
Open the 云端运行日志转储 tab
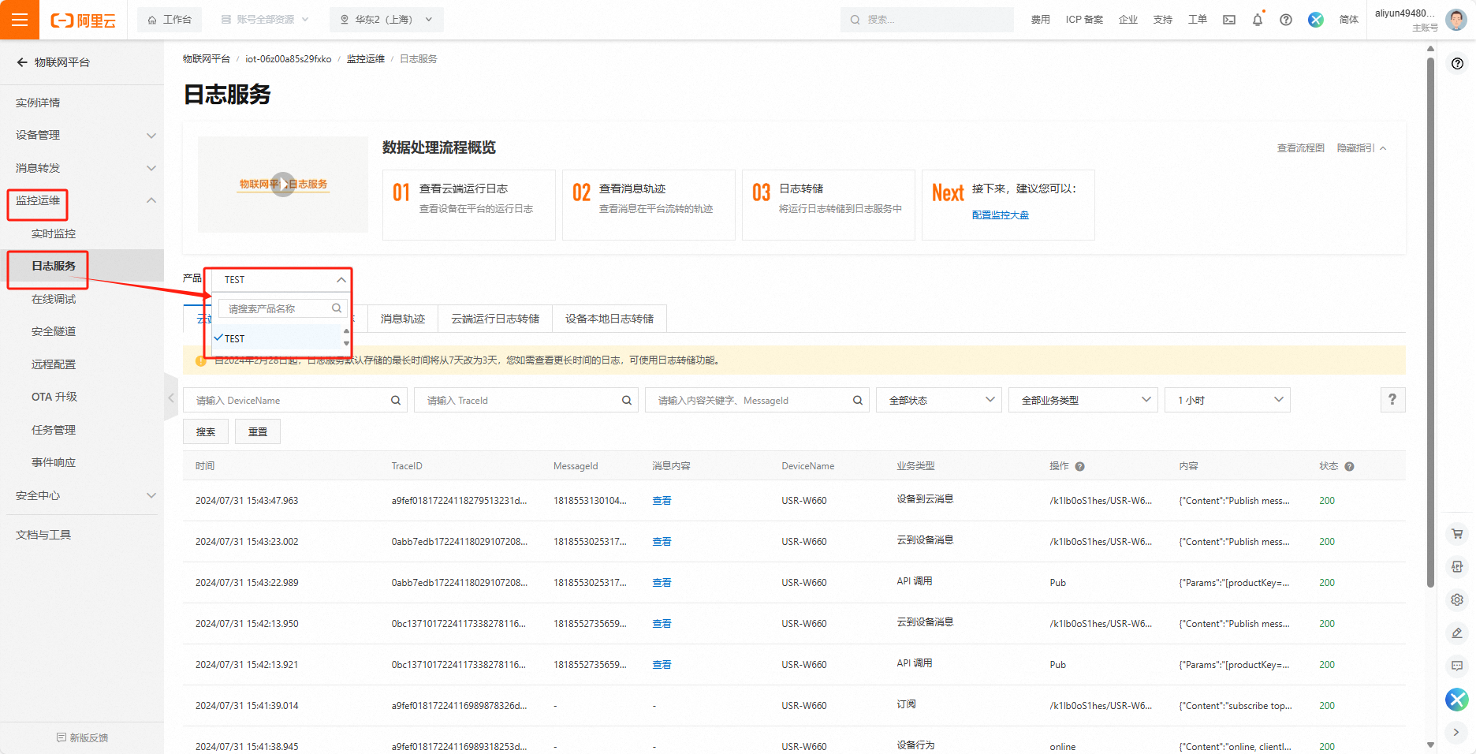(x=494, y=319)
